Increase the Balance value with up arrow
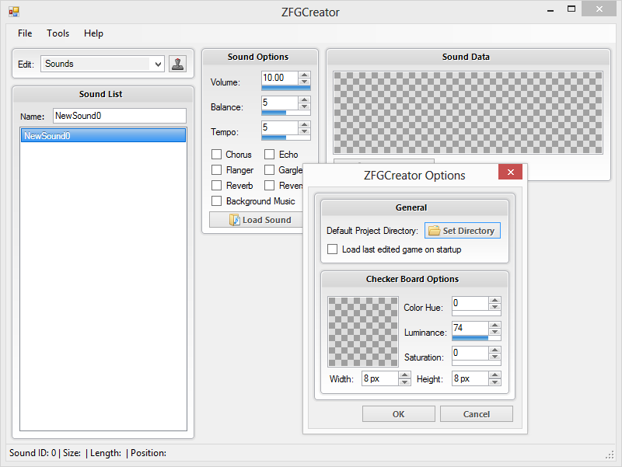622x467 pixels. click(x=304, y=99)
